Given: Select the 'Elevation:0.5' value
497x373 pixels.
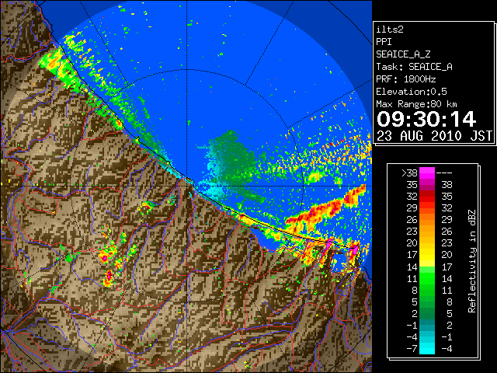Looking at the screenshot, I should pyautogui.click(x=412, y=92).
